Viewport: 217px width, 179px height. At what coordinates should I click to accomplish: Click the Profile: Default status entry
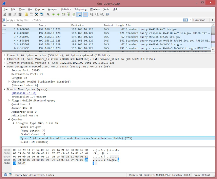click(x=202, y=175)
